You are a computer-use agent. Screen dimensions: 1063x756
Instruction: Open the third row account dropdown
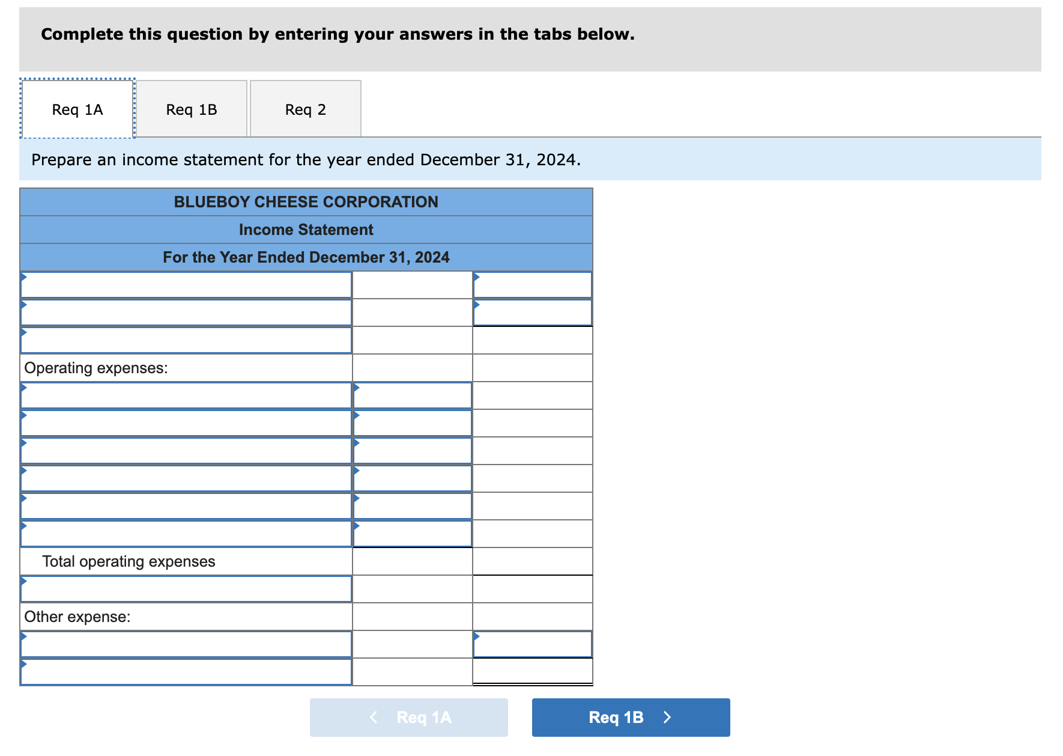point(186,340)
